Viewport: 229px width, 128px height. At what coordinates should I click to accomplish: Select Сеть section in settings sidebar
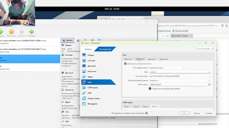click(99, 82)
